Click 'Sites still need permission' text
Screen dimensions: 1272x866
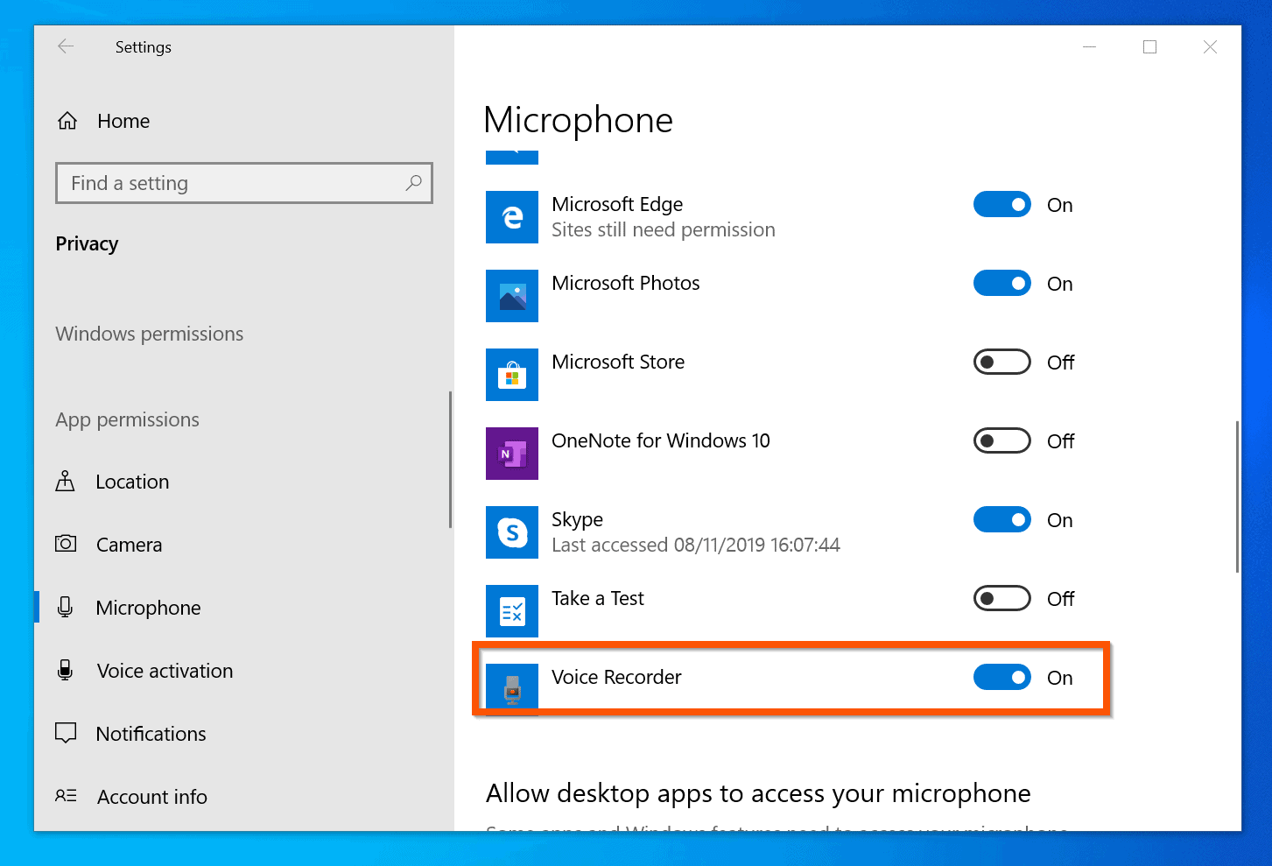664,229
